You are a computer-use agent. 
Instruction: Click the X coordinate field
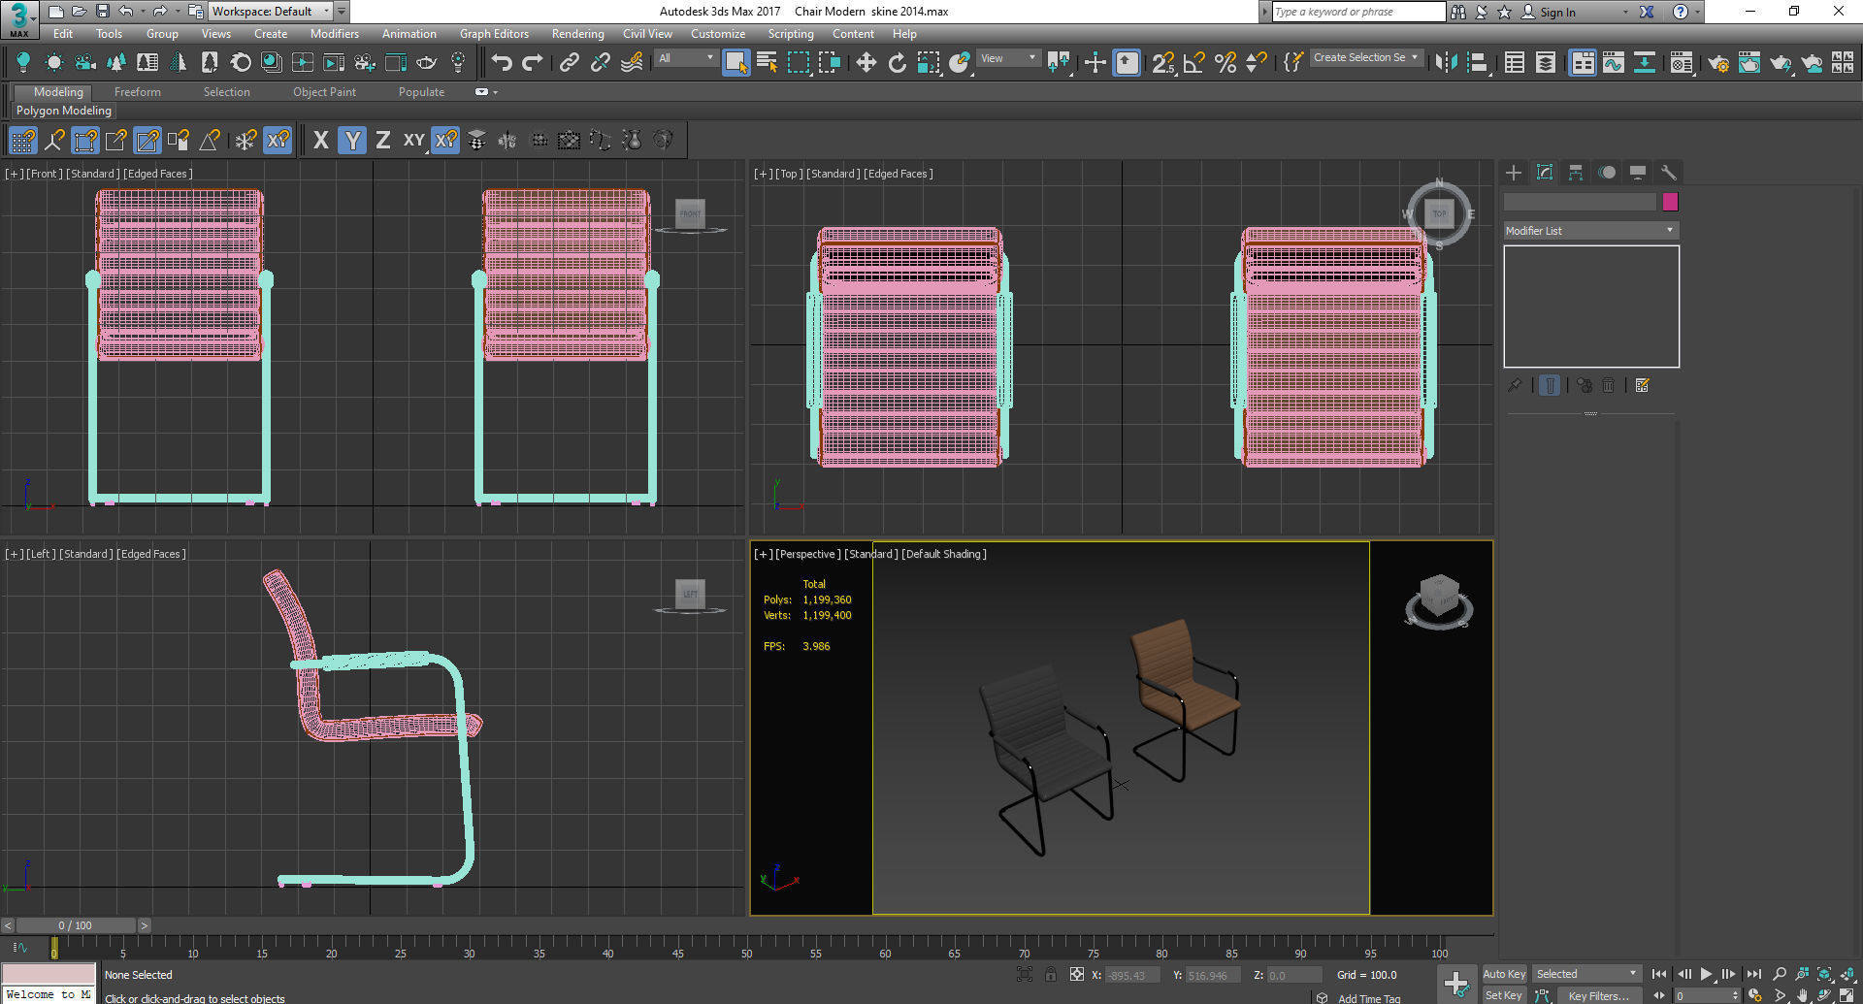click(x=1130, y=975)
